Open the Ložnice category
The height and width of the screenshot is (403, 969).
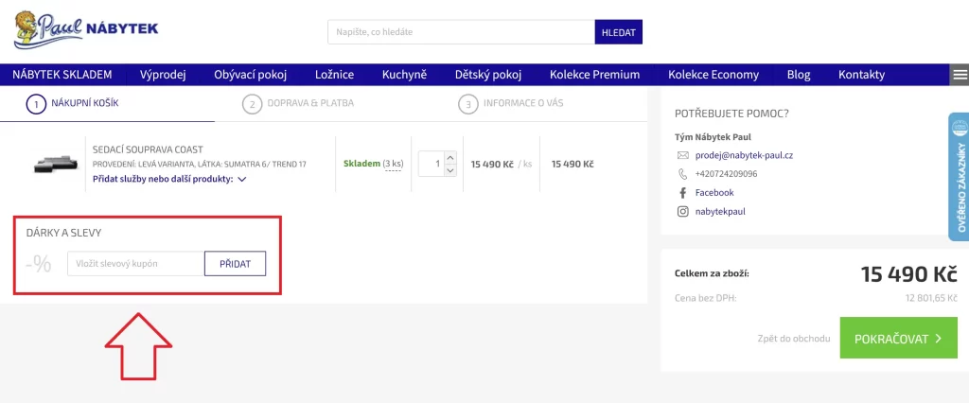coord(334,75)
